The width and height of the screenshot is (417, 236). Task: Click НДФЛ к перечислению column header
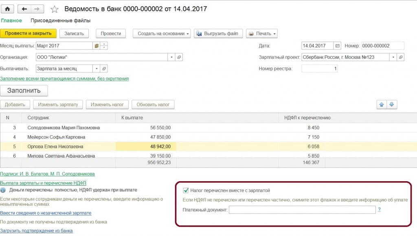[347, 118]
